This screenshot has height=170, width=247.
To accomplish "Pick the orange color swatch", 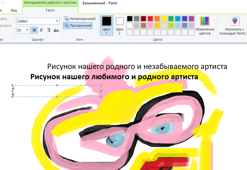I will tap(157, 19).
